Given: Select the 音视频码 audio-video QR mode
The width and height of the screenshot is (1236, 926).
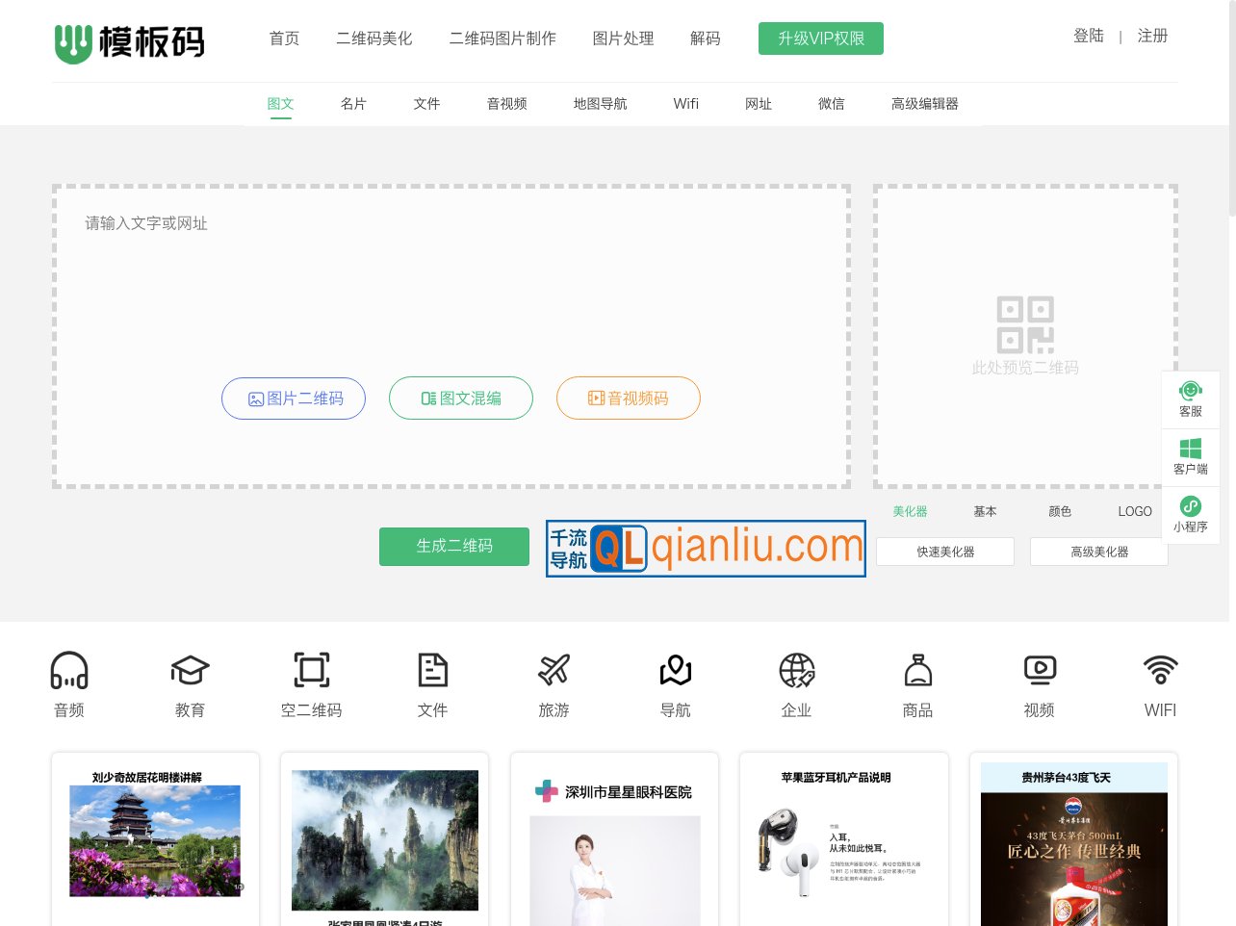Looking at the screenshot, I should tap(629, 398).
